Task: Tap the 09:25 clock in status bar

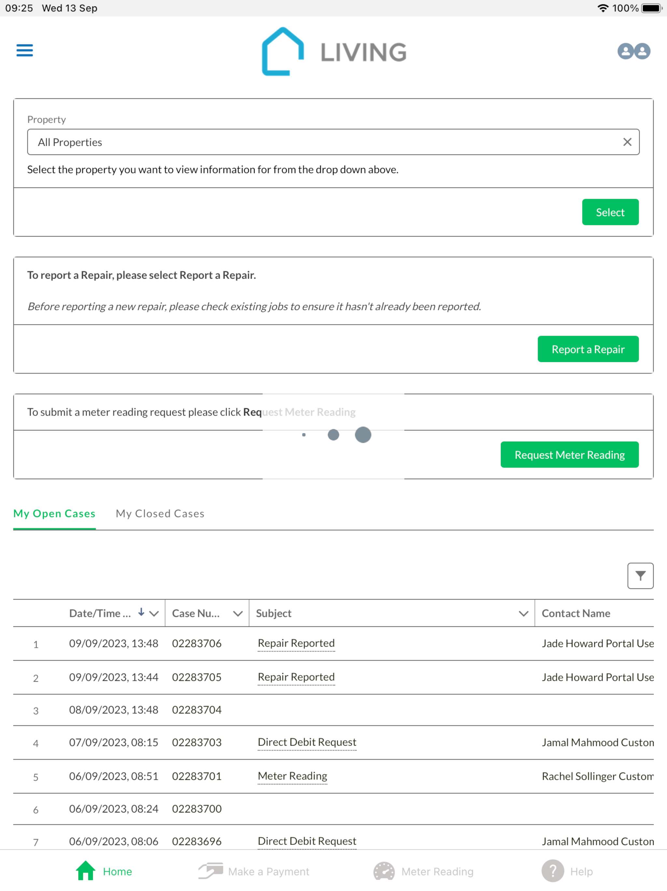Action: 19,8
